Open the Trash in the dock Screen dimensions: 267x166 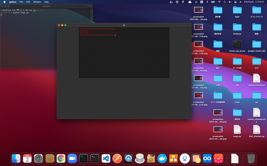(x=251, y=158)
